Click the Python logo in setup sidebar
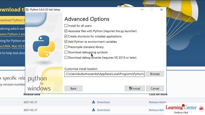The image size is (205, 115). (44, 46)
